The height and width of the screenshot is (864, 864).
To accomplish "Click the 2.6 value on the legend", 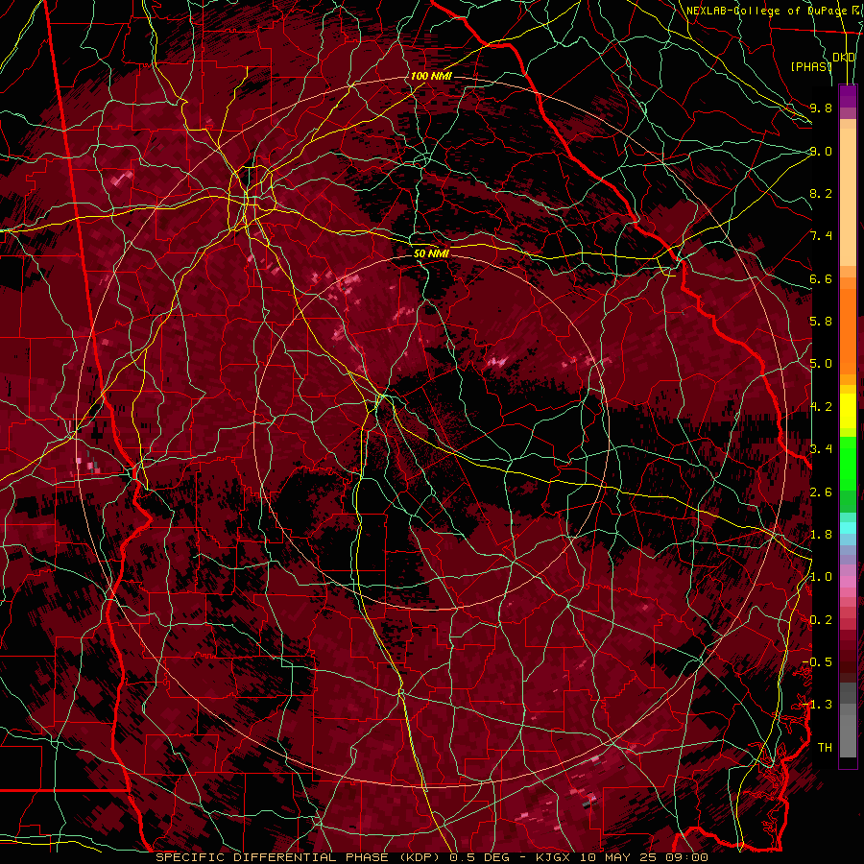I will tap(821, 492).
